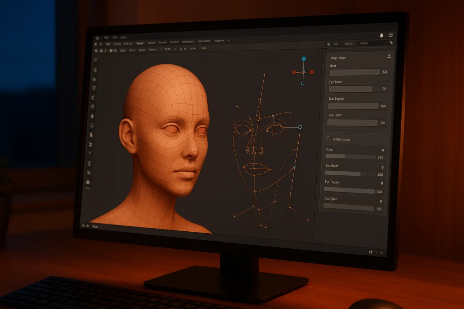
Task: Click the Nade value showing 250
Action: coord(380,157)
